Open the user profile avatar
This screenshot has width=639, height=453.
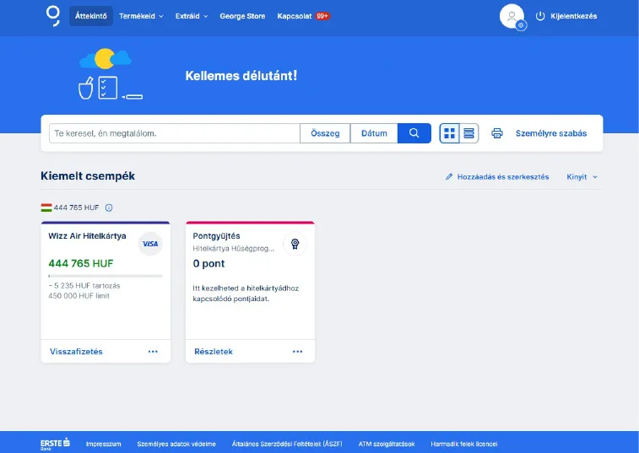pos(512,16)
